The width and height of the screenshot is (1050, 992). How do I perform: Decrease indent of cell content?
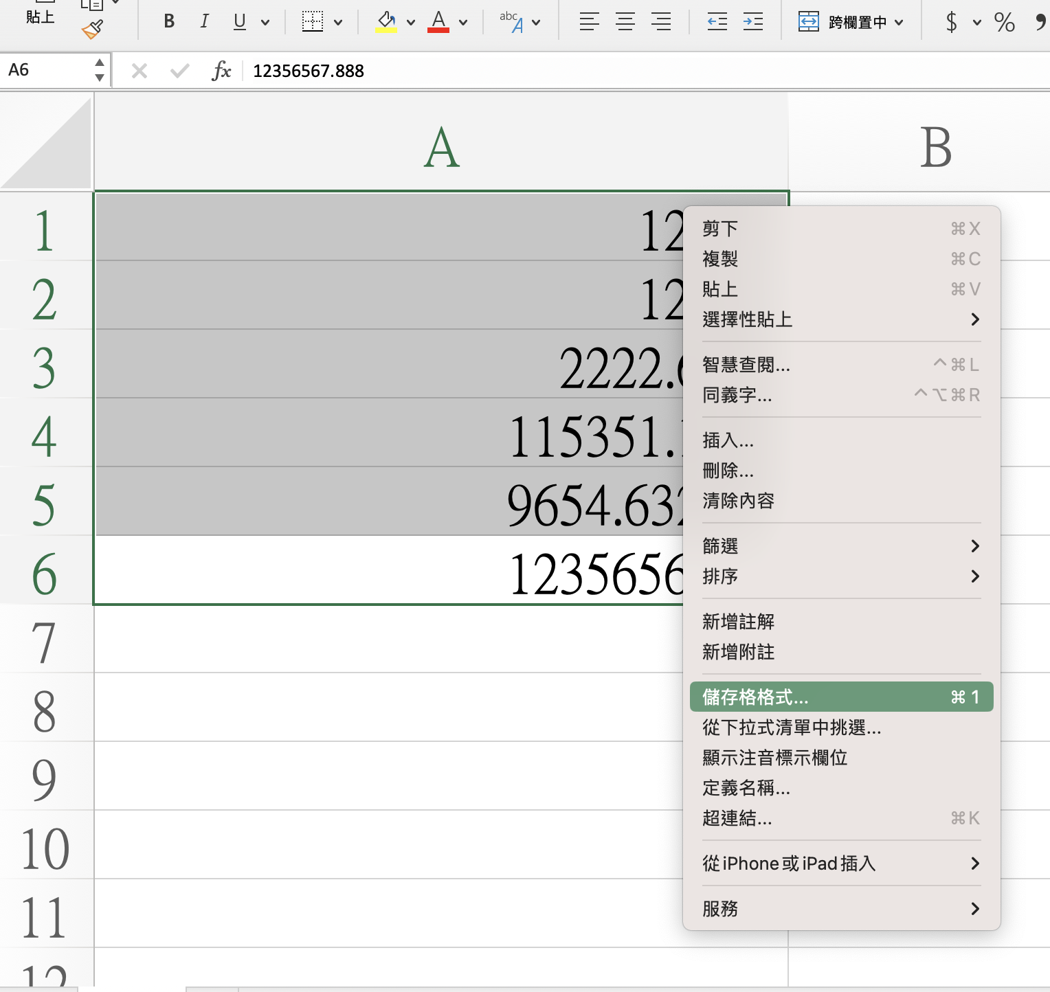coord(717,22)
